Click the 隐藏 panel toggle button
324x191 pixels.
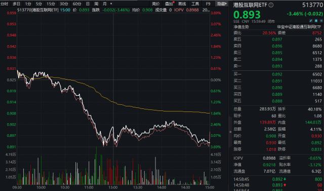(222, 4)
